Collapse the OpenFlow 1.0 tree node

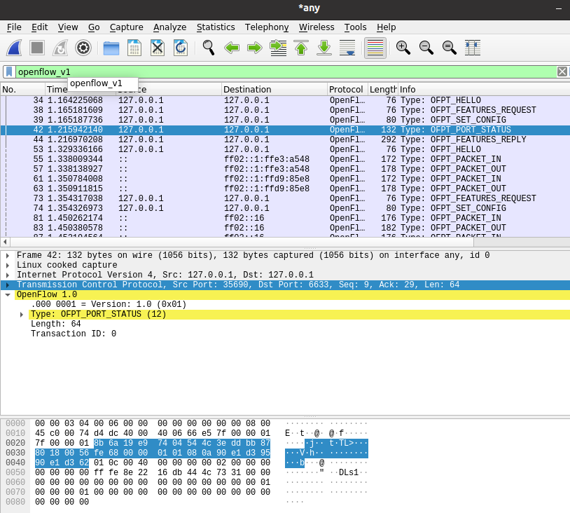(x=8, y=295)
